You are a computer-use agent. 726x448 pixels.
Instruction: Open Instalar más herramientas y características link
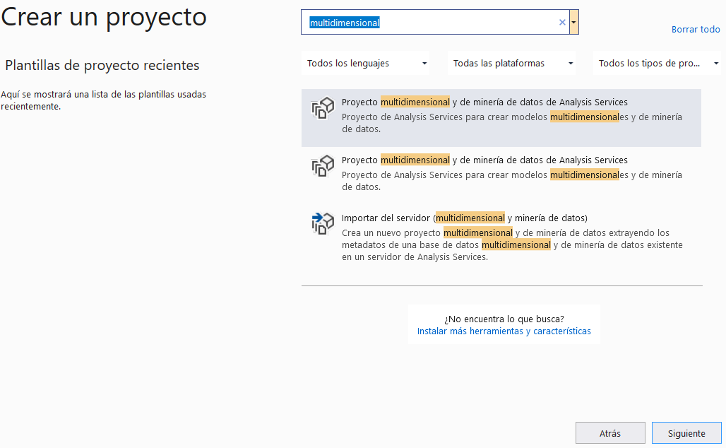click(x=504, y=331)
